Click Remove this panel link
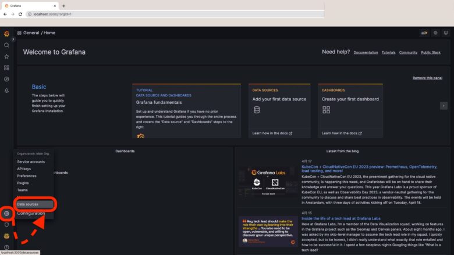The image size is (454, 255). point(427,78)
